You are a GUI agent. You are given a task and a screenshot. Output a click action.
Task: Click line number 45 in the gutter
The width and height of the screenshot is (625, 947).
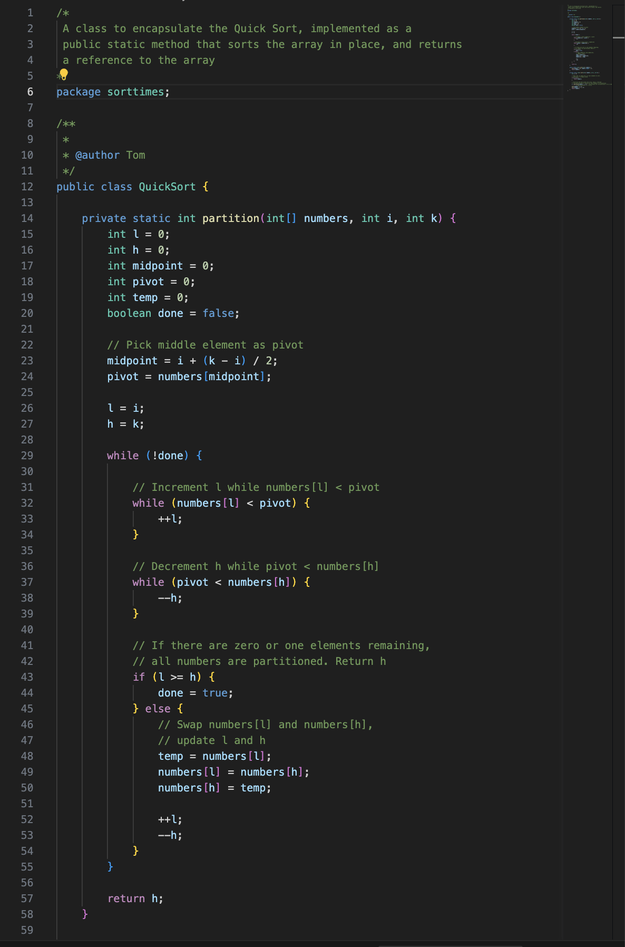tap(27, 709)
